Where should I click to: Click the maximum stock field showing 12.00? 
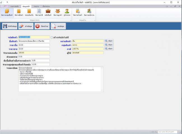tap(41, 64)
